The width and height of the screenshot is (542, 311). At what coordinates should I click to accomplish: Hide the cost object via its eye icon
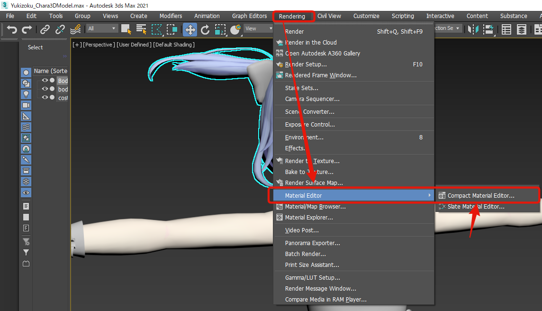coord(45,97)
